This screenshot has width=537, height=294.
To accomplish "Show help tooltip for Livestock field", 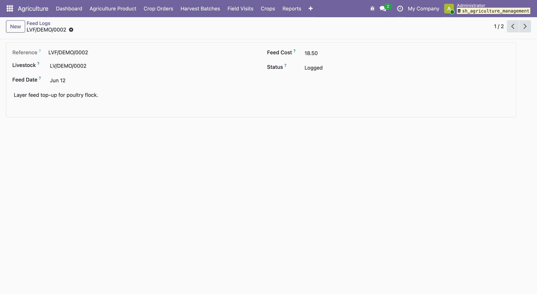I will pyautogui.click(x=38, y=63).
